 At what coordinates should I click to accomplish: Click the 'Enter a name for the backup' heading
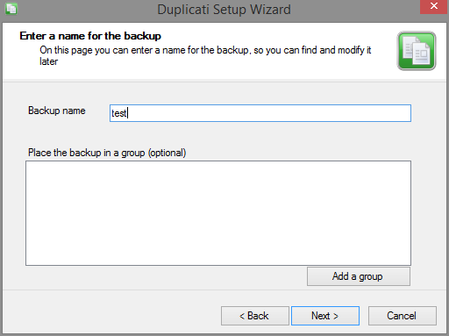90,36
